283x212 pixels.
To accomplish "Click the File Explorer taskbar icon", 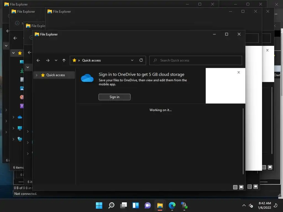I will click(160, 205).
